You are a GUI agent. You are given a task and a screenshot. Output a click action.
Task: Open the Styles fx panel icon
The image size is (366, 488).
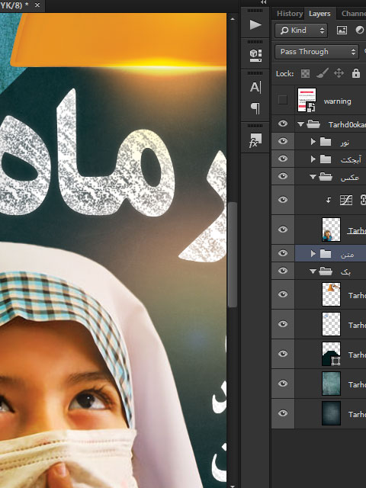click(x=255, y=140)
